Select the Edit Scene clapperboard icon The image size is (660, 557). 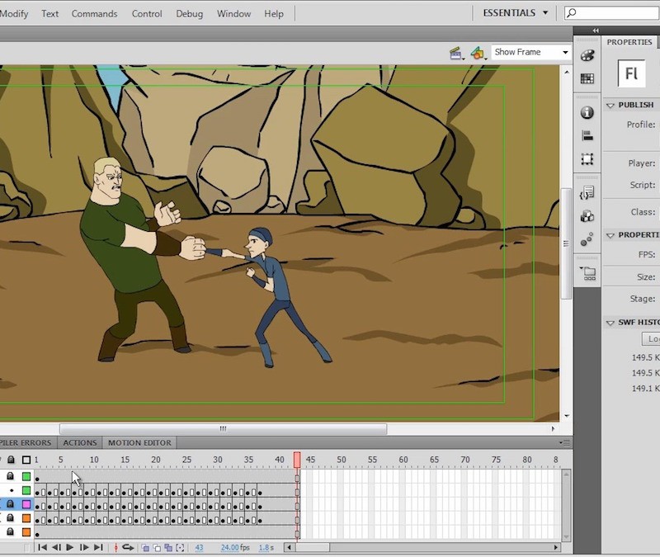click(x=454, y=52)
